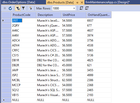The width and height of the screenshot is (140, 103).
Task: Select the VB15 product code cell
Action: click(24, 95)
